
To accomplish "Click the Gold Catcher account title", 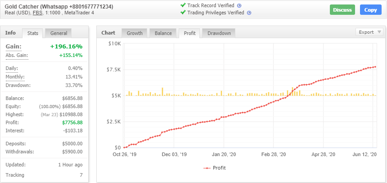I will point(59,7).
